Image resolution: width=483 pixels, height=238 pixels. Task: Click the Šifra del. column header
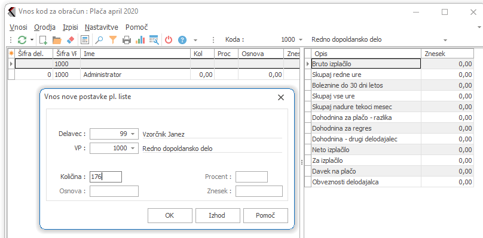[x=34, y=54]
